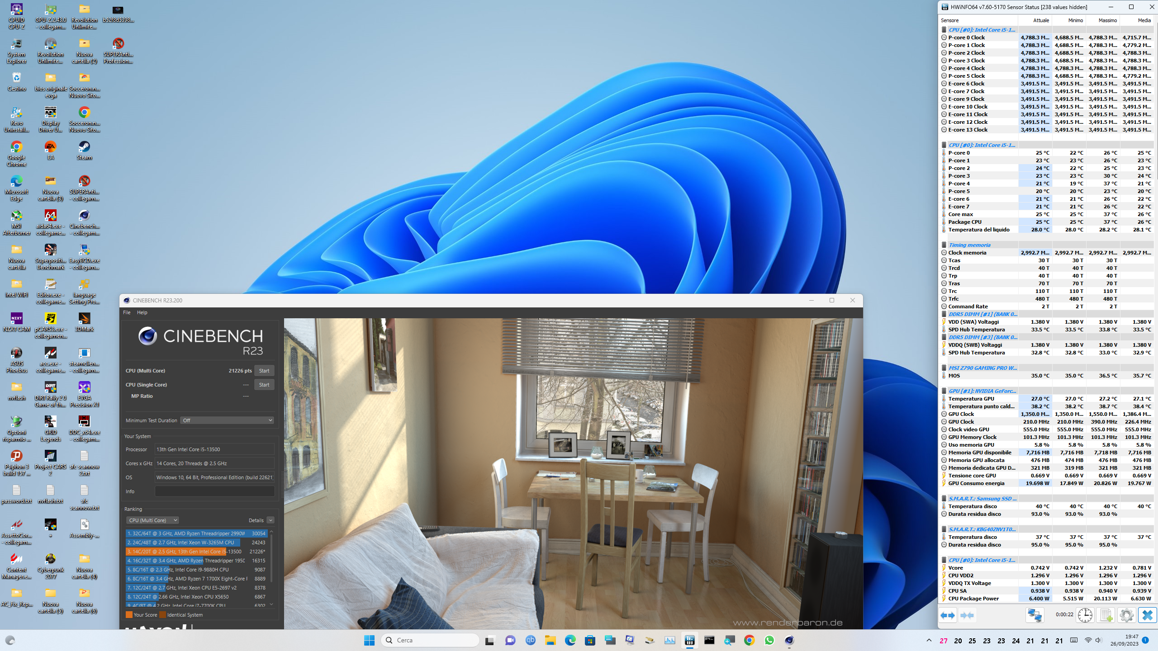Click the Cinebench Info text field
Viewport: 1158px width, 651px height.
(x=214, y=491)
